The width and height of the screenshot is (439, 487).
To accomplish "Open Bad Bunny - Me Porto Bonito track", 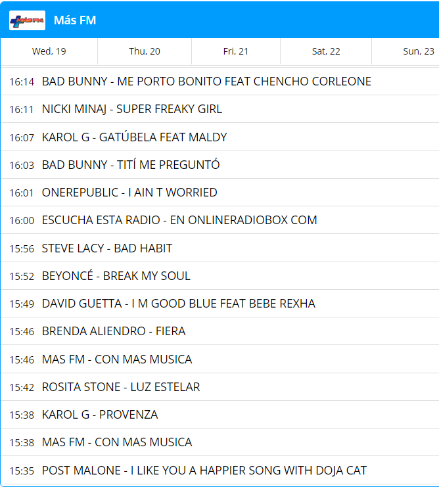I will (206, 81).
